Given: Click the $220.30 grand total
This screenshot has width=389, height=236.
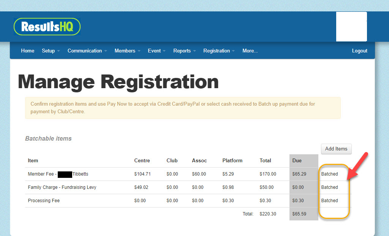Looking at the screenshot, I should click(268, 214).
